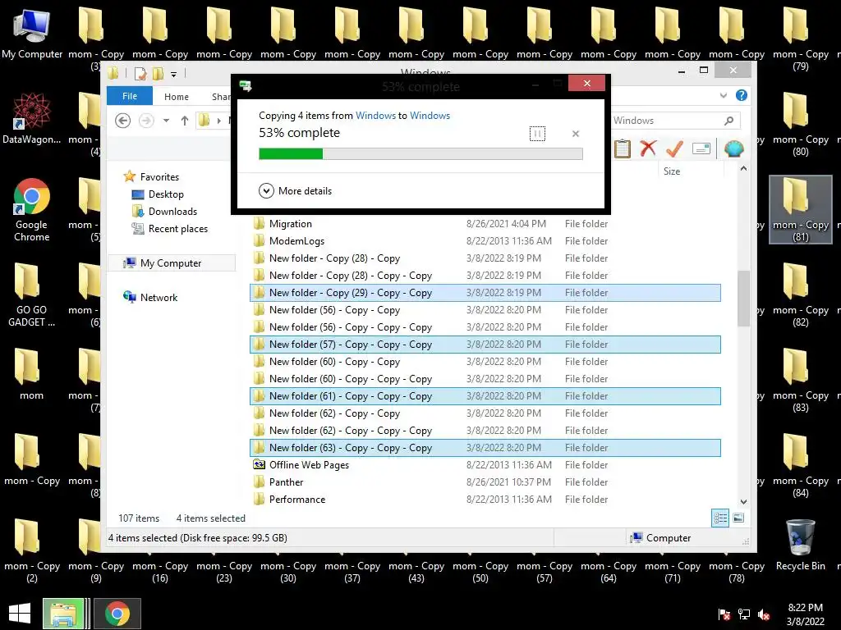
Task: Click the taskbar clock 8:22 PM
Action: tap(805, 614)
